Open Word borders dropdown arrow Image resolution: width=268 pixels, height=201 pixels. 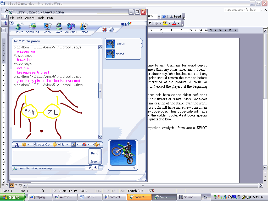[161, 23]
